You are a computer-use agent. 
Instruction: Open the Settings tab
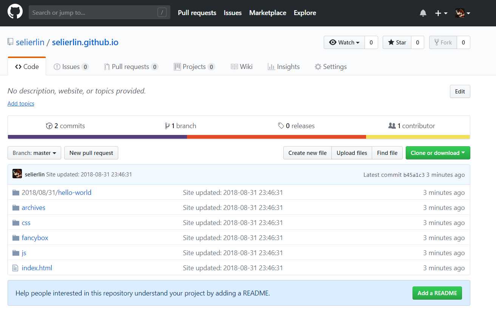(331, 67)
